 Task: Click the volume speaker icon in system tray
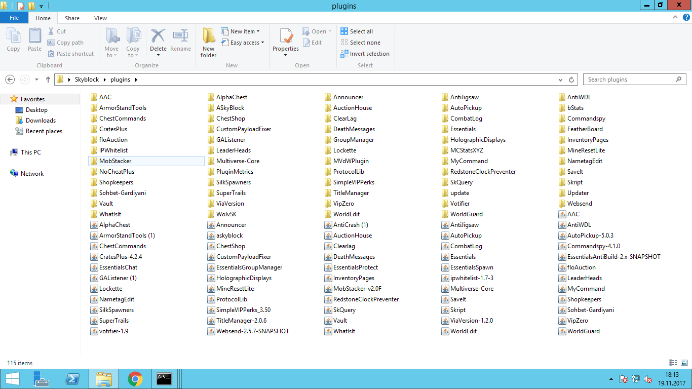(x=647, y=379)
